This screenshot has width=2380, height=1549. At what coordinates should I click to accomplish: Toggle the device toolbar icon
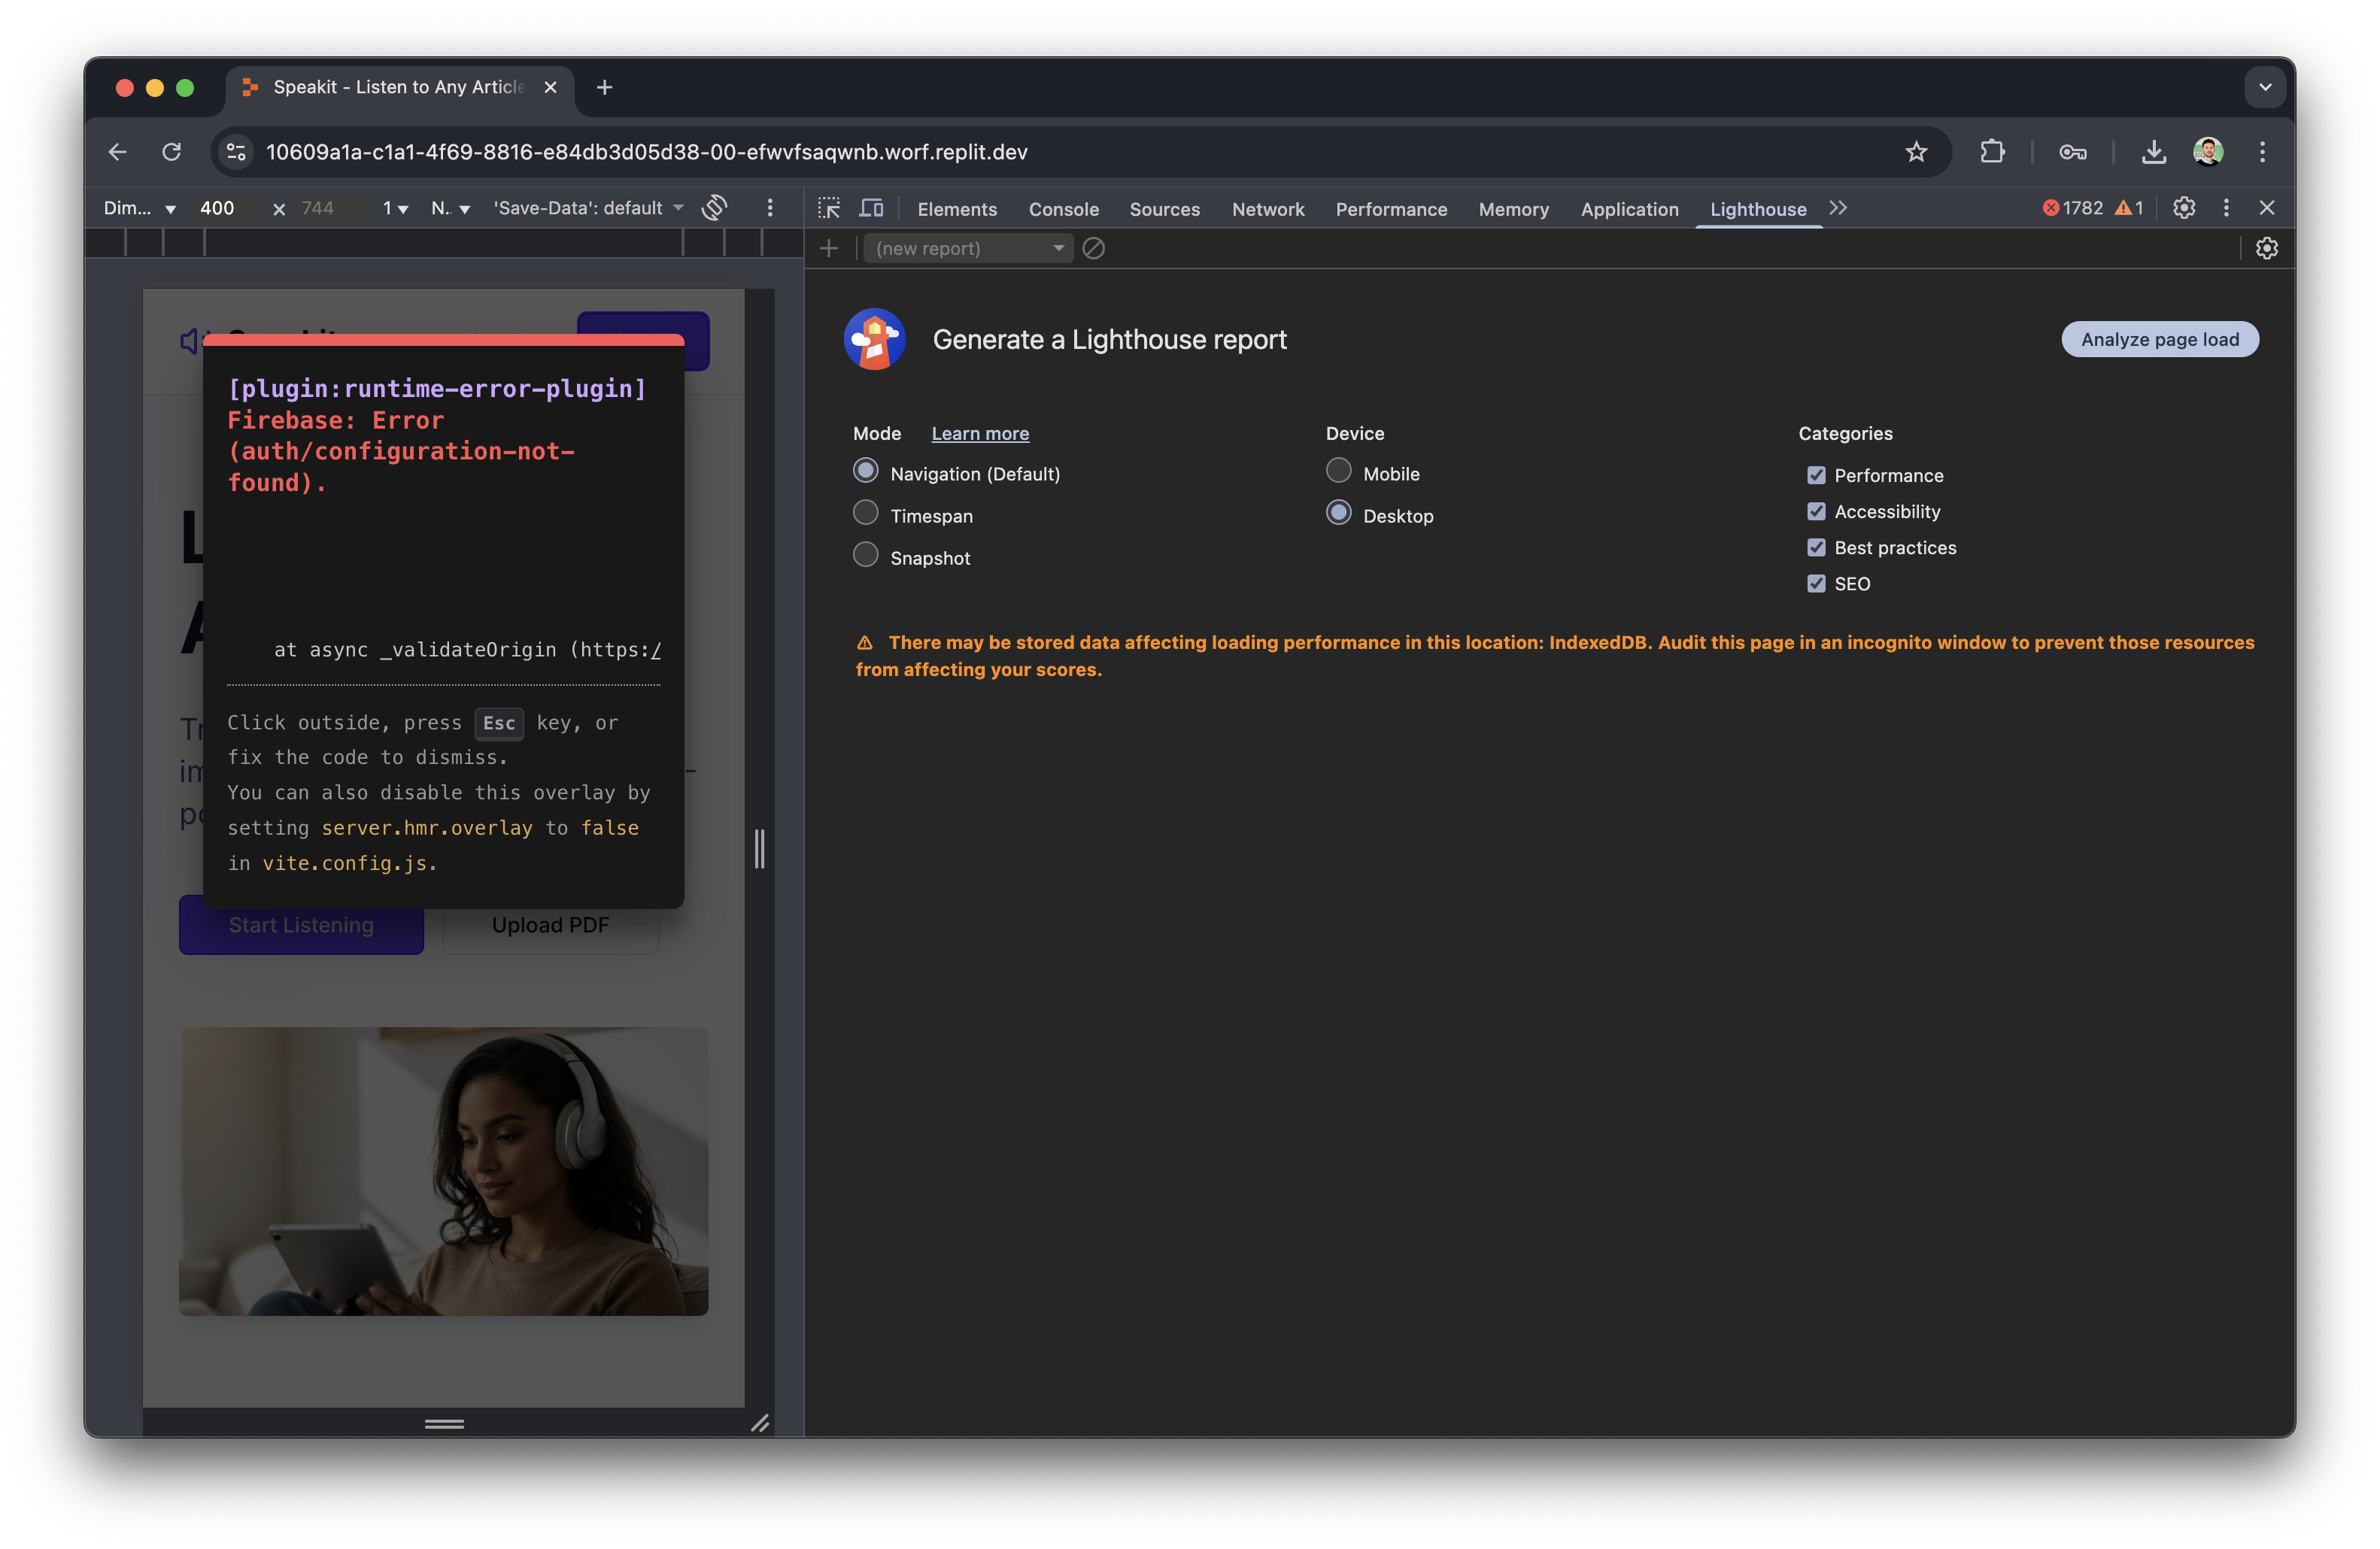pyautogui.click(x=871, y=208)
